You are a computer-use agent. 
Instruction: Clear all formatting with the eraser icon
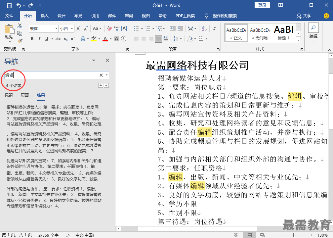[109, 28]
